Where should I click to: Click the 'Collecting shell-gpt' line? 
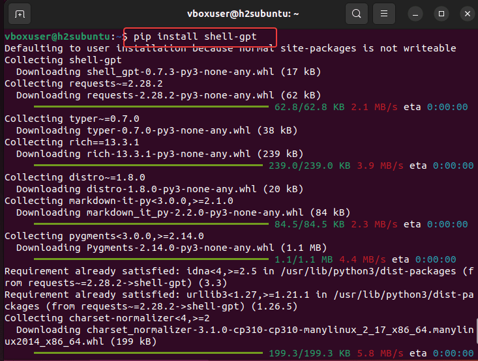tap(63, 60)
